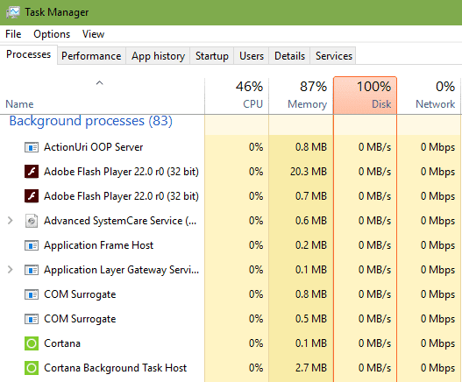Image resolution: width=462 pixels, height=382 pixels.
Task: Sort by the 46% CPU column header
Action: click(237, 95)
